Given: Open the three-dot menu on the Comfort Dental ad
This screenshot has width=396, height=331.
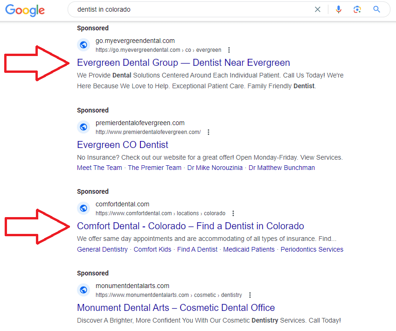Looking at the screenshot, I should point(233,213).
